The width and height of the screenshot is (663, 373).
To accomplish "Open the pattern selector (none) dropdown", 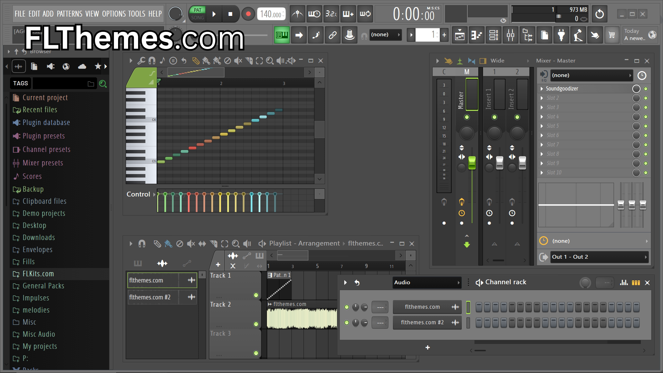I will click(x=385, y=35).
